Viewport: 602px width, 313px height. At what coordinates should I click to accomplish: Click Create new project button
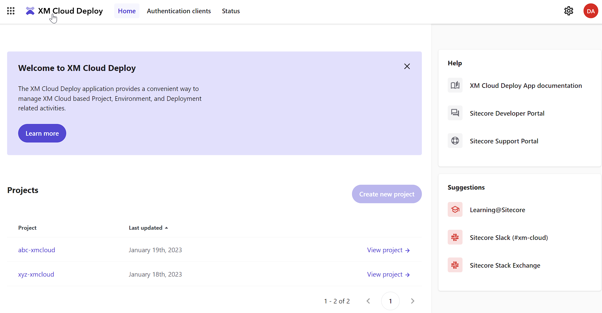pyautogui.click(x=387, y=194)
